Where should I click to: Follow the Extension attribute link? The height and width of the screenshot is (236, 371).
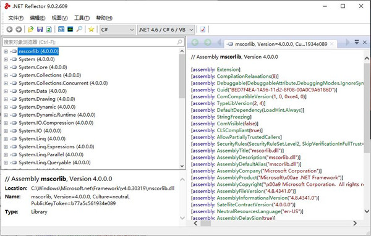tap(228, 70)
